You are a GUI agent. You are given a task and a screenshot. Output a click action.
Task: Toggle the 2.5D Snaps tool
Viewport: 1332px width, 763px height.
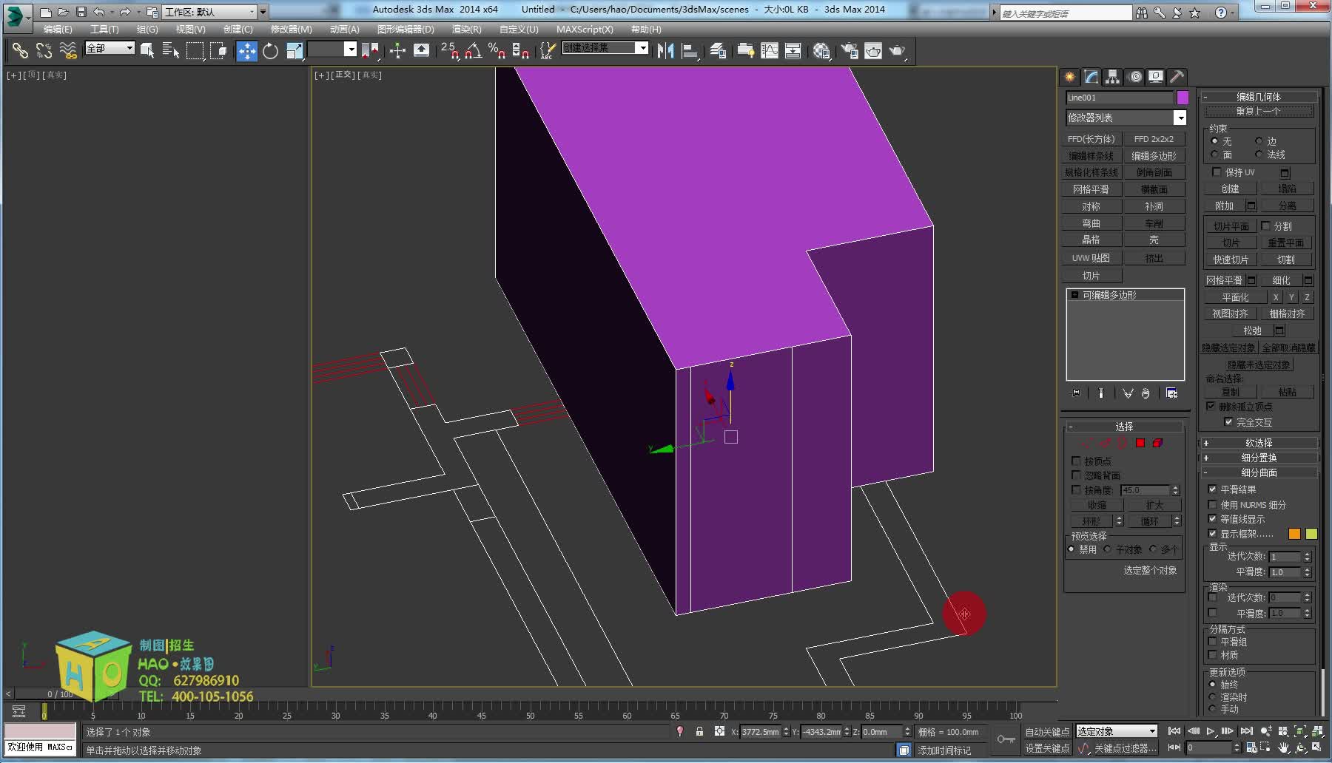[450, 50]
